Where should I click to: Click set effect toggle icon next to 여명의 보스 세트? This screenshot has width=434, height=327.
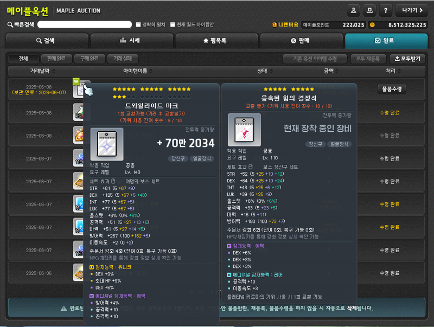coord(113,181)
